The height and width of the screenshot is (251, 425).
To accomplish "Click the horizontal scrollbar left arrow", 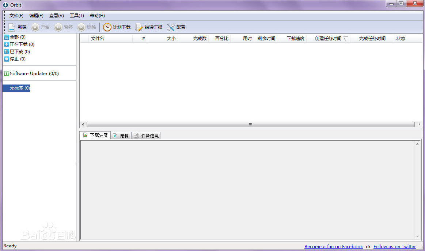I will (83, 125).
